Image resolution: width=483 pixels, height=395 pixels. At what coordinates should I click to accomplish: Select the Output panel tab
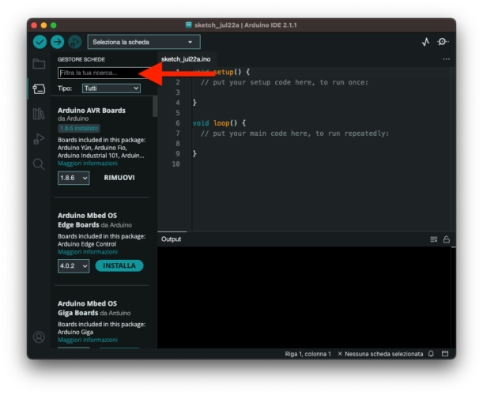point(171,239)
